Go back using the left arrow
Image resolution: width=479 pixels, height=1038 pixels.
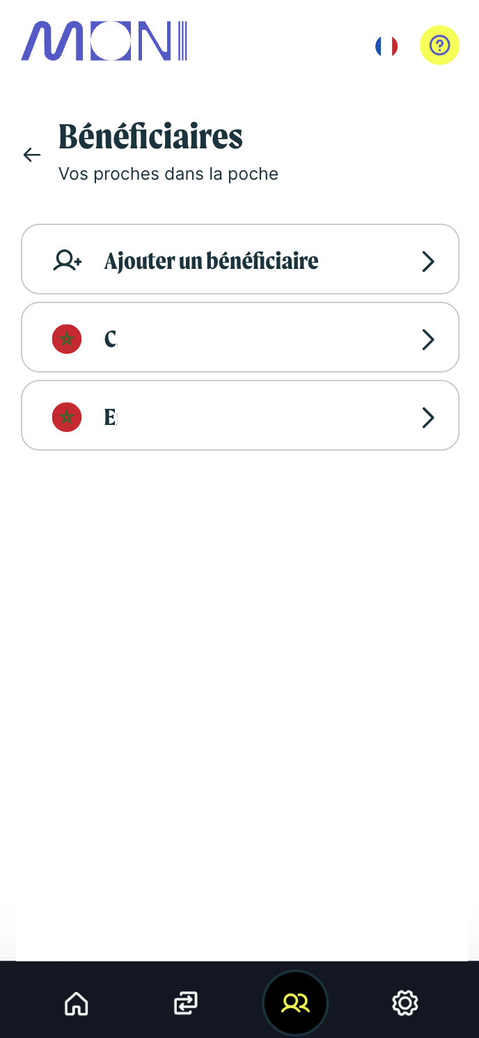[x=32, y=155]
